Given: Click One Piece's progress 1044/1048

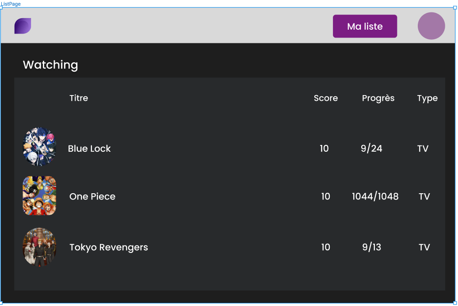Looking at the screenshot, I should tap(375, 196).
